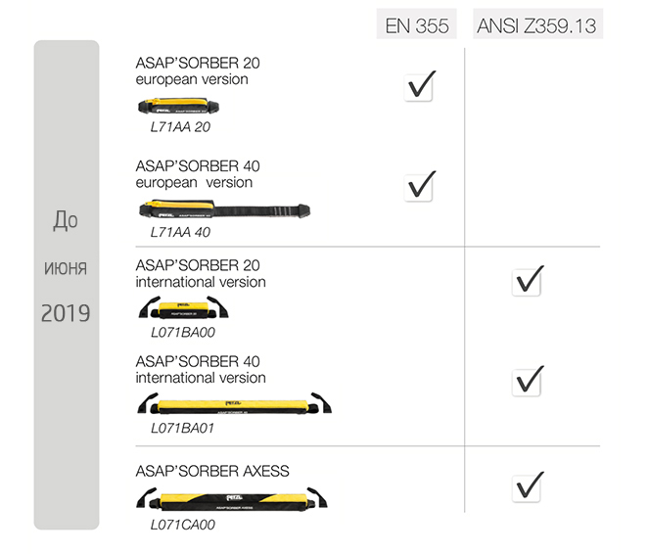The height and width of the screenshot is (554, 648).
Task: Toggle EN 355 checkbox for ASAP'SORBER 40 european
Action: pyautogui.click(x=419, y=185)
